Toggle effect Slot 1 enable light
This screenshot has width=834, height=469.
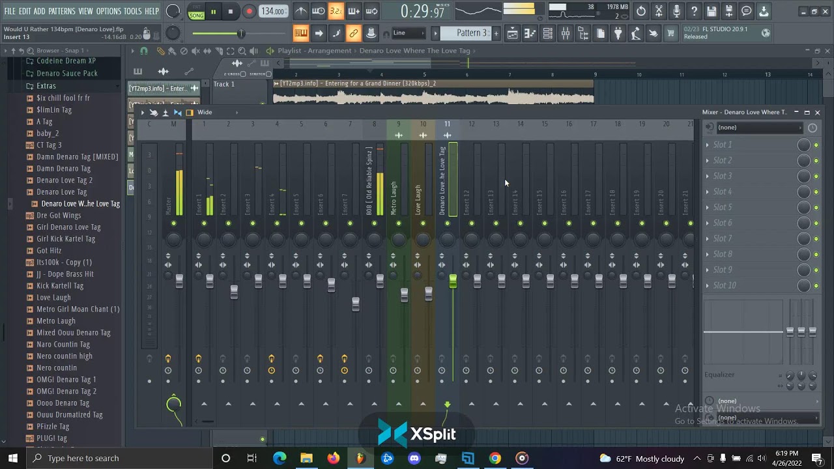pos(816,145)
